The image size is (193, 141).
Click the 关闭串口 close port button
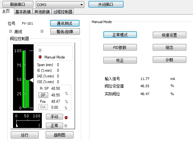tap(106, 4)
